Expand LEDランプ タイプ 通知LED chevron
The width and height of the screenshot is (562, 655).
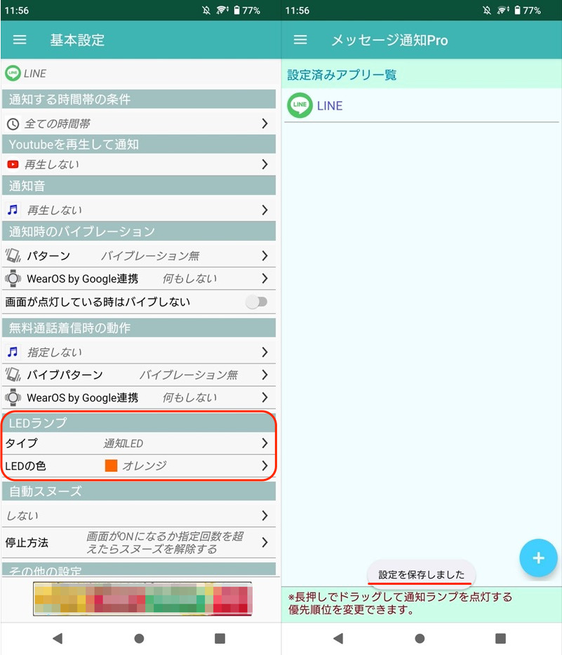point(265,443)
